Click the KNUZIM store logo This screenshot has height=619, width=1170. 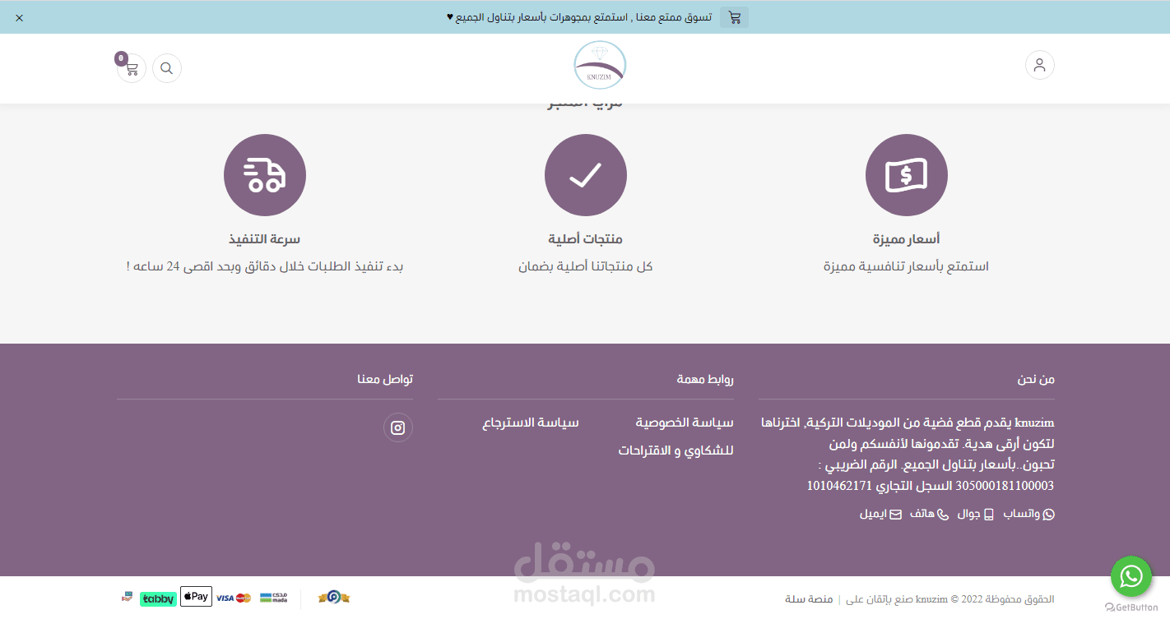(x=600, y=66)
